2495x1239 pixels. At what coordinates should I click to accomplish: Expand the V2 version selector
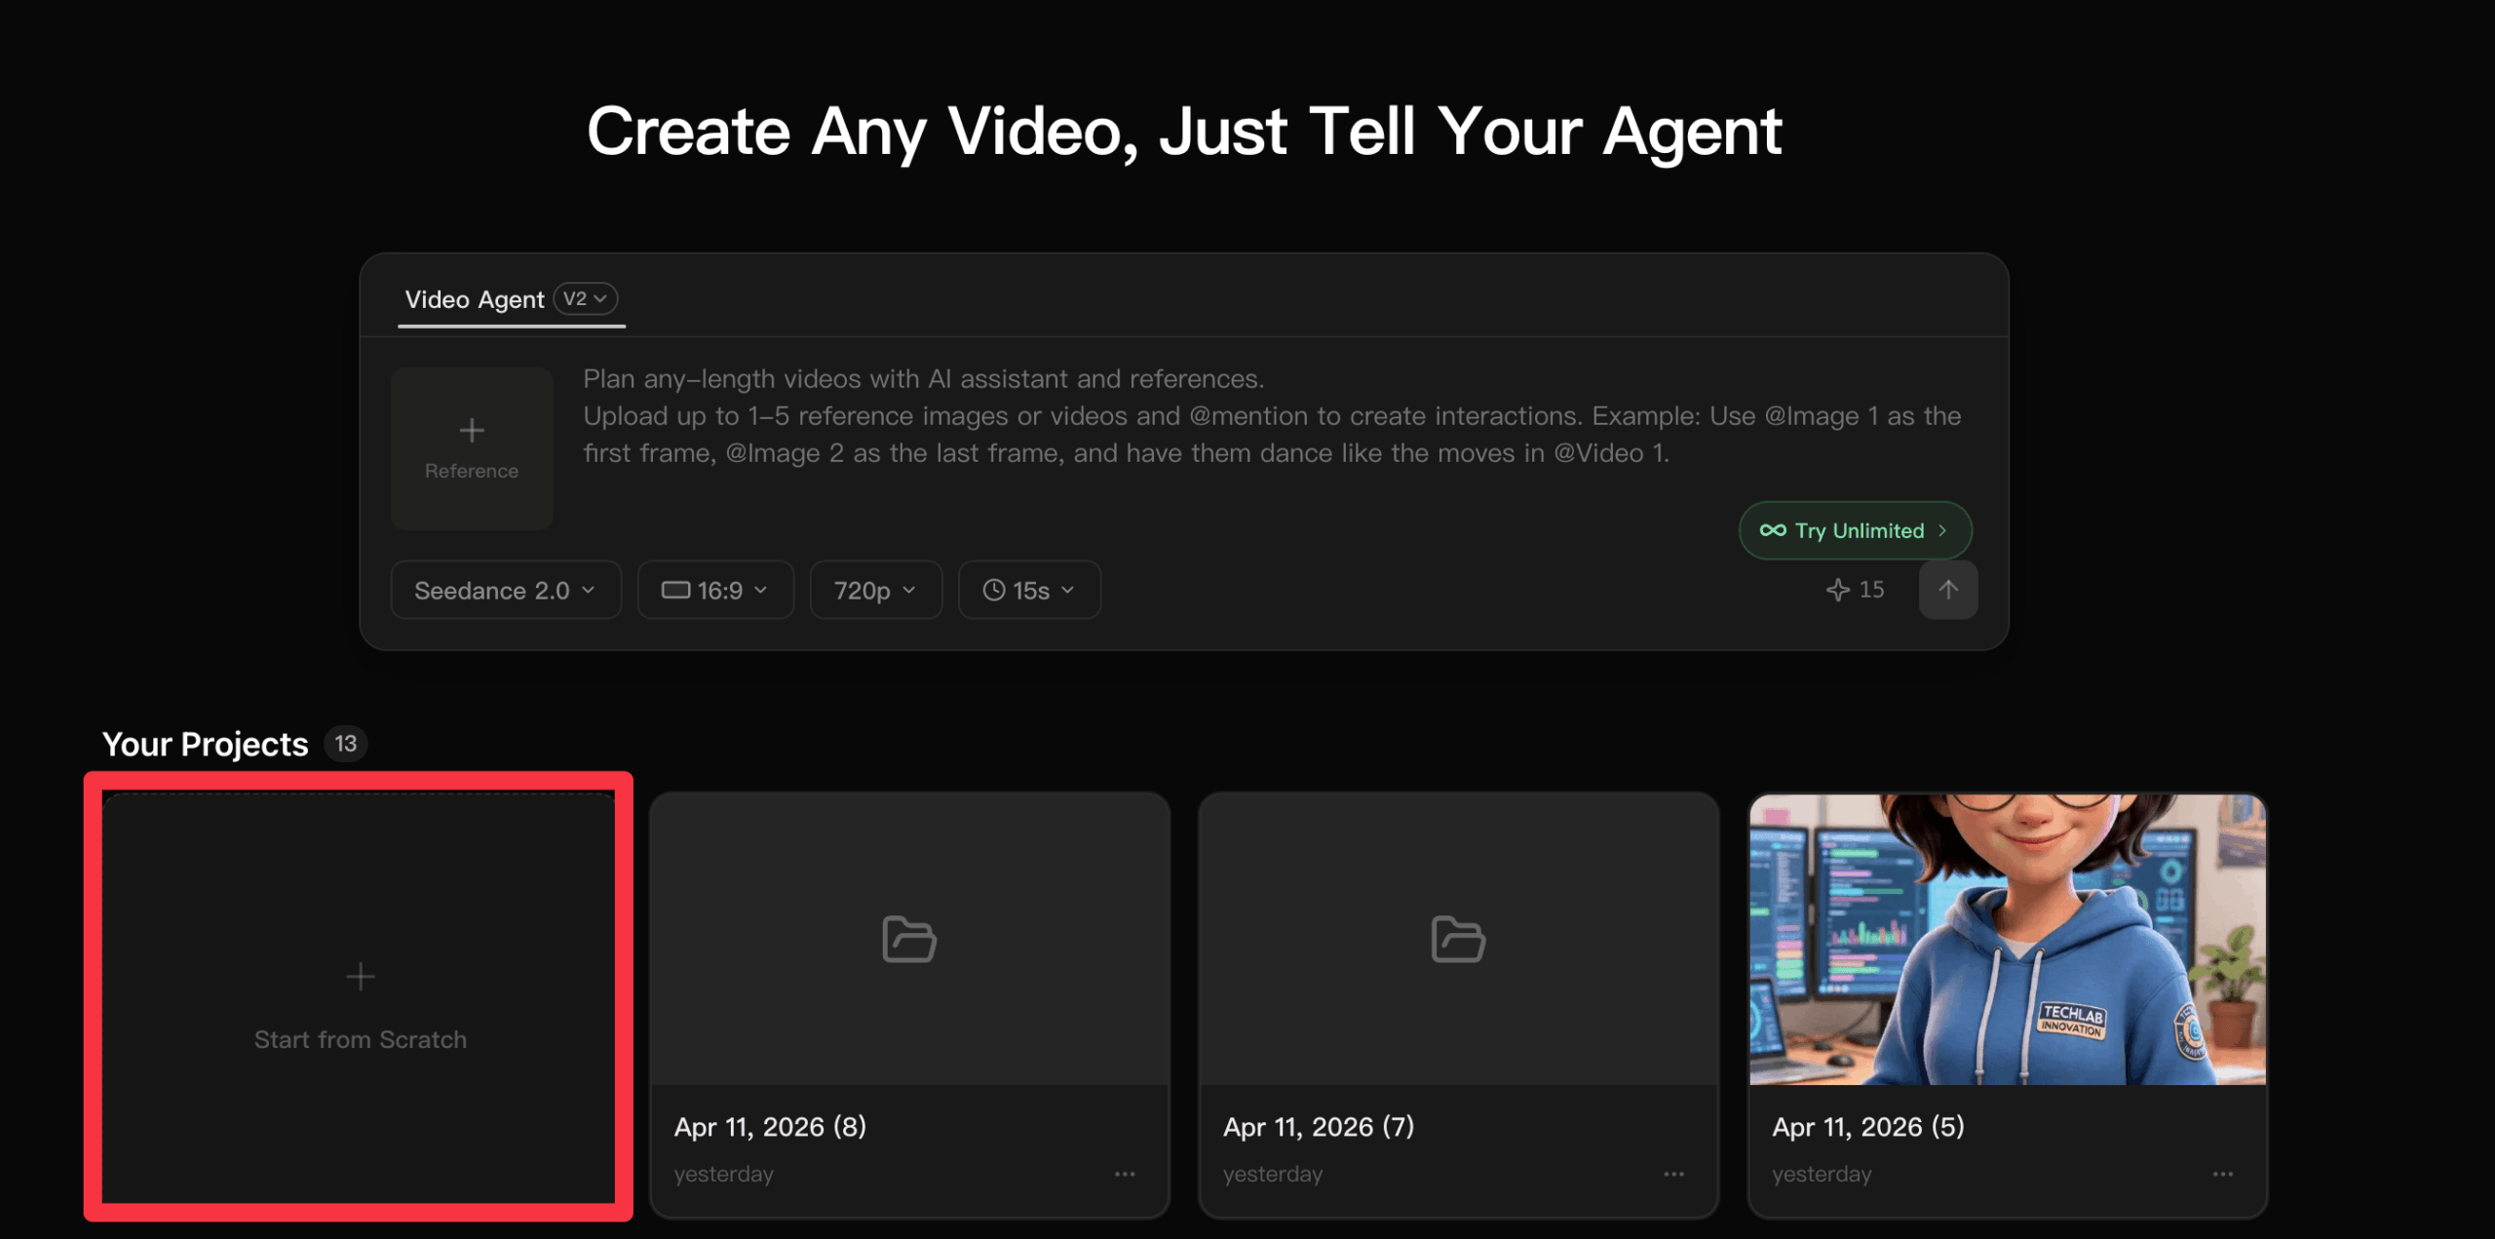pyautogui.click(x=586, y=298)
